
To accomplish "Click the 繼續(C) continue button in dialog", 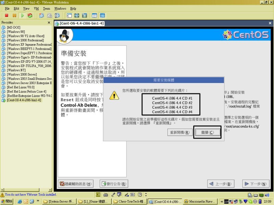I will (207, 133).
